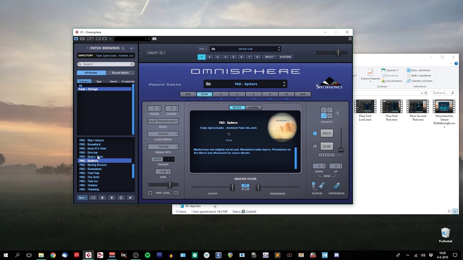Select the linear velocity curve icon

click(x=324, y=110)
